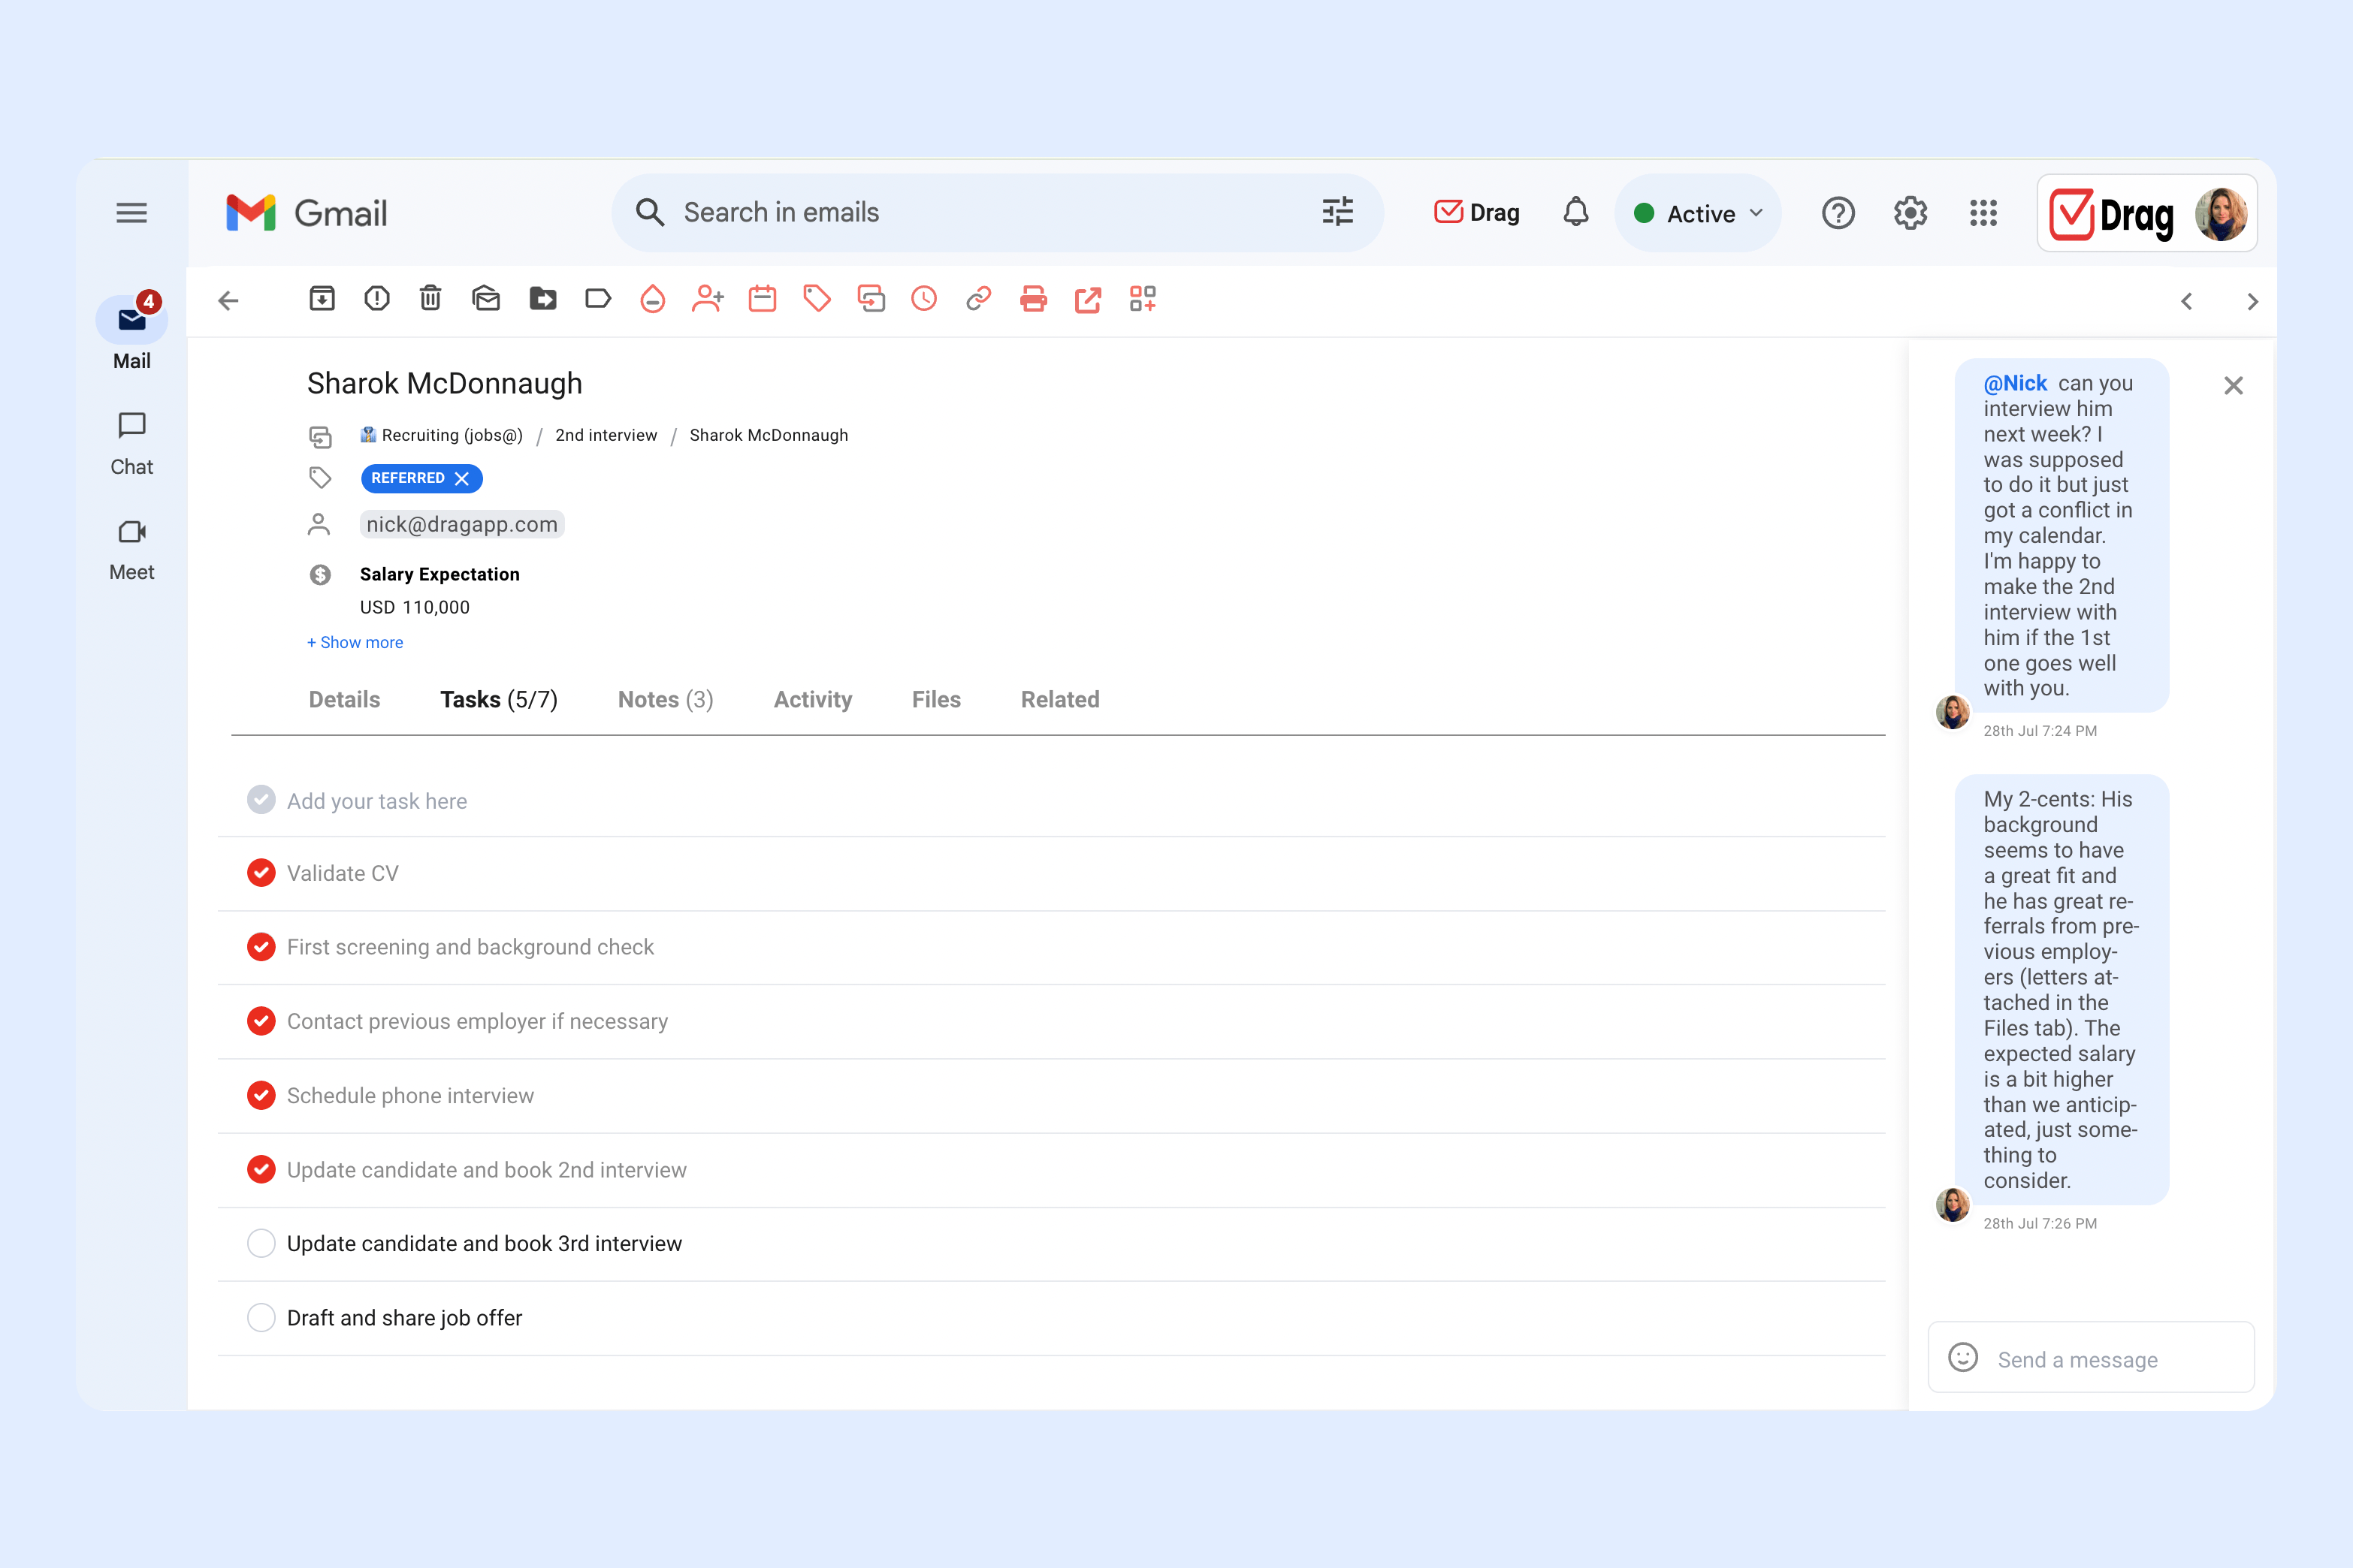Click the red add-widget grid icon
Image resolution: width=2353 pixels, height=1568 pixels.
(1143, 299)
